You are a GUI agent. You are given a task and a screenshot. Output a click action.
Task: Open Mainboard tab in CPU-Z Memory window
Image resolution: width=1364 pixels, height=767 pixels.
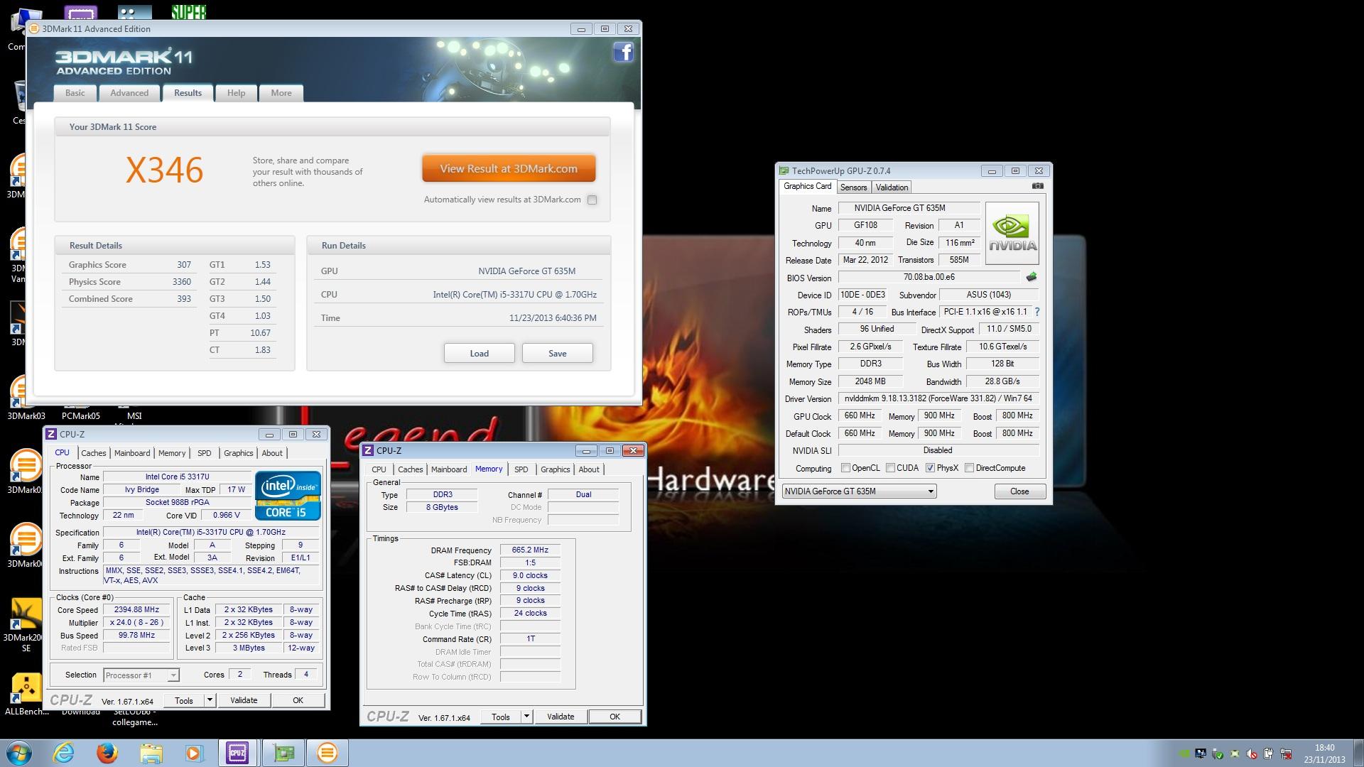(x=449, y=469)
